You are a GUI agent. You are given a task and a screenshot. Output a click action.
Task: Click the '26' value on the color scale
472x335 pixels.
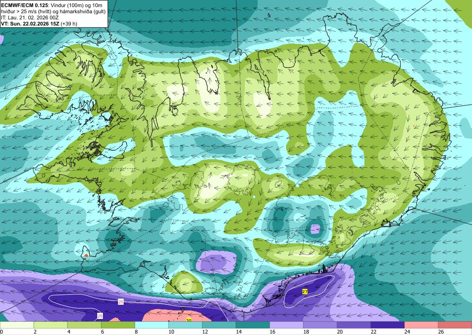pos(441,332)
